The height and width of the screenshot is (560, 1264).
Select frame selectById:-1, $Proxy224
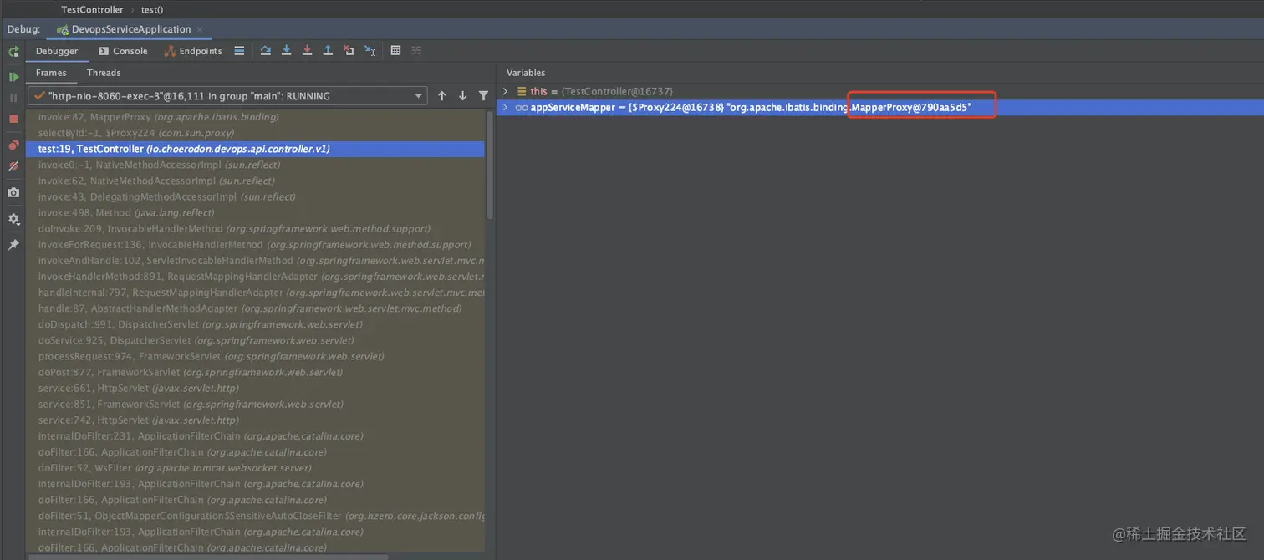(256, 133)
